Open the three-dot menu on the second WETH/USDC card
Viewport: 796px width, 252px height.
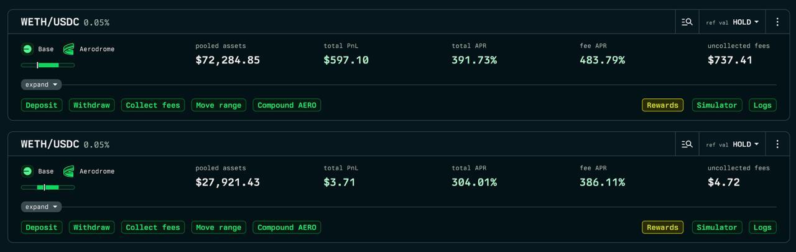click(777, 144)
